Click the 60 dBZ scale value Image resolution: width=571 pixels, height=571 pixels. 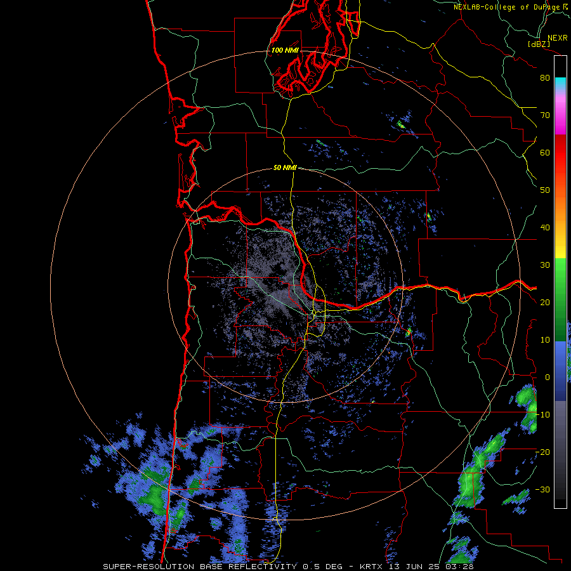point(545,153)
